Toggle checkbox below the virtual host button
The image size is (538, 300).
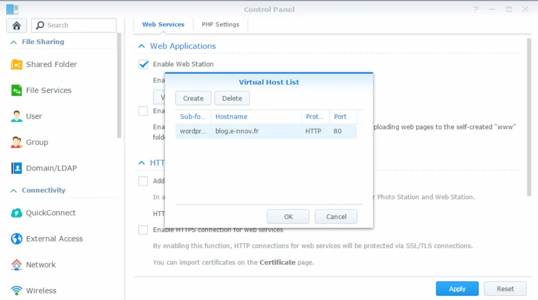pos(143,111)
